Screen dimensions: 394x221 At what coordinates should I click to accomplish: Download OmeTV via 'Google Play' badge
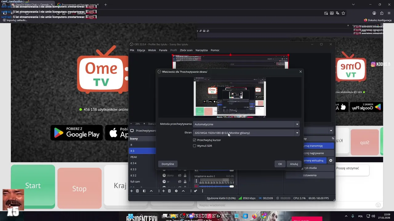[x=77, y=133]
